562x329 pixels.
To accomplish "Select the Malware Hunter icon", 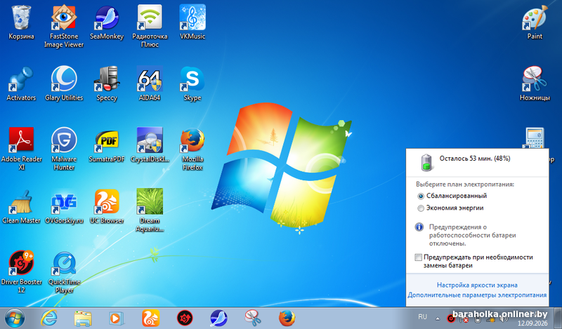I will pyautogui.click(x=64, y=149).
